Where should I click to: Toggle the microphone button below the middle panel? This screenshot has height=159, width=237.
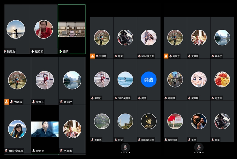pyautogui.click(x=125, y=147)
